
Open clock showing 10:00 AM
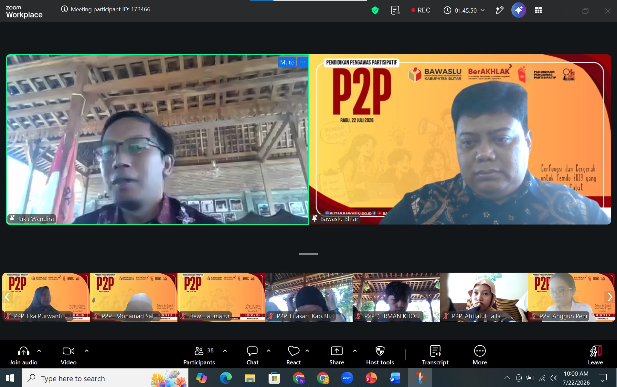coord(576,378)
